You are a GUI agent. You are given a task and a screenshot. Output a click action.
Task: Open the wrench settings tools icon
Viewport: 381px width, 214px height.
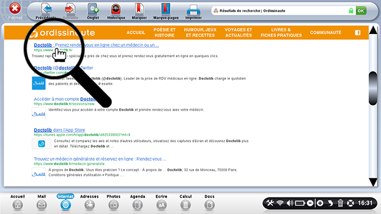pyautogui.click(x=270, y=203)
